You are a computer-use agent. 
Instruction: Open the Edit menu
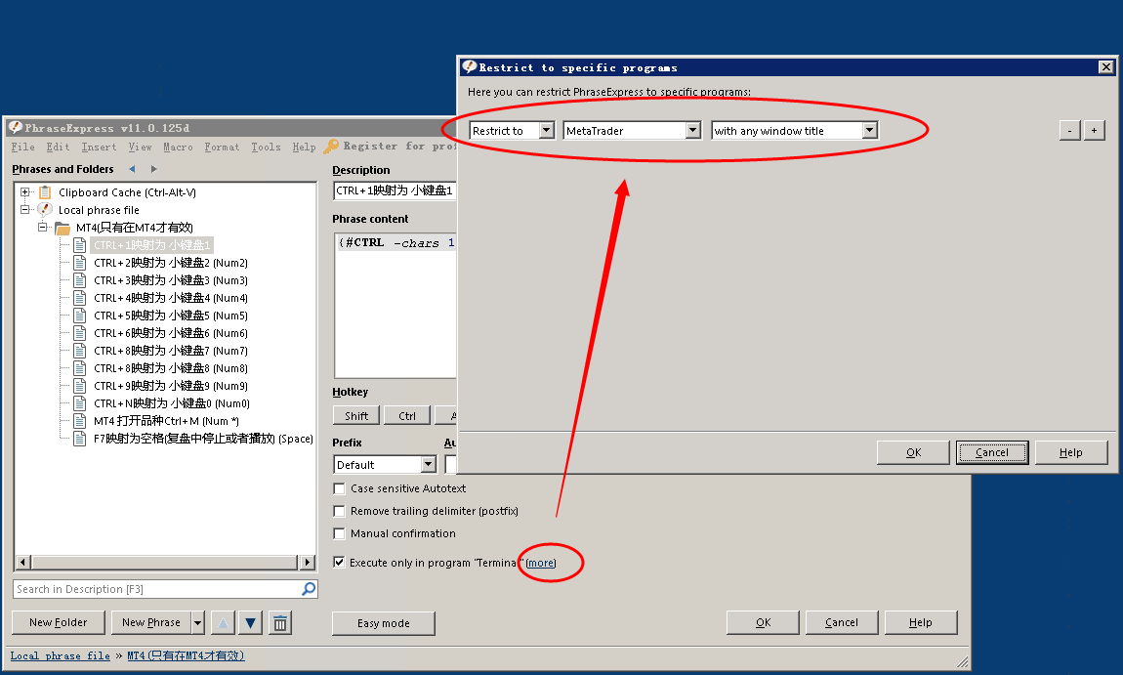[58, 147]
